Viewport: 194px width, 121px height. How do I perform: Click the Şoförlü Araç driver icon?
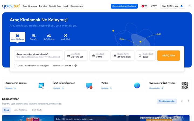pyautogui.click(x=49, y=35)
